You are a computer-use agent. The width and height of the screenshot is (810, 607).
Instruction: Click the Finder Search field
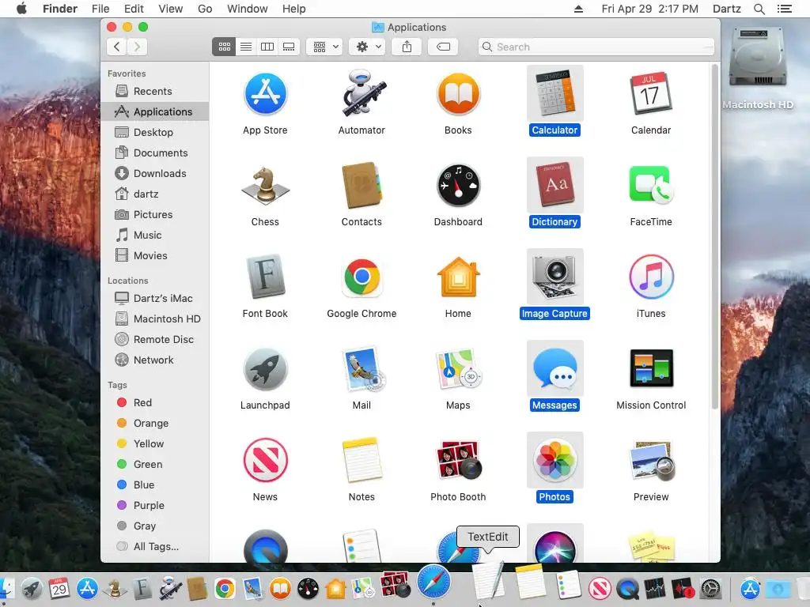[x=596, y=47]
